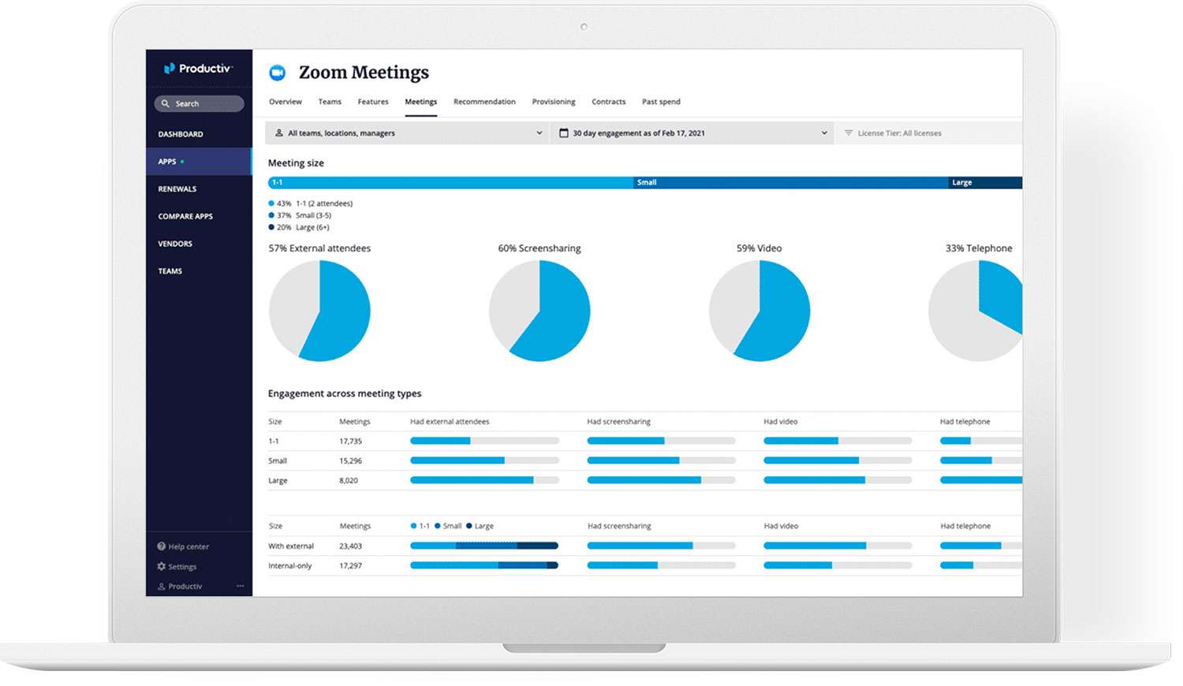1183x686 pixels.
Task: Open the Provisioning tab
Action: [x=554, y=102]
